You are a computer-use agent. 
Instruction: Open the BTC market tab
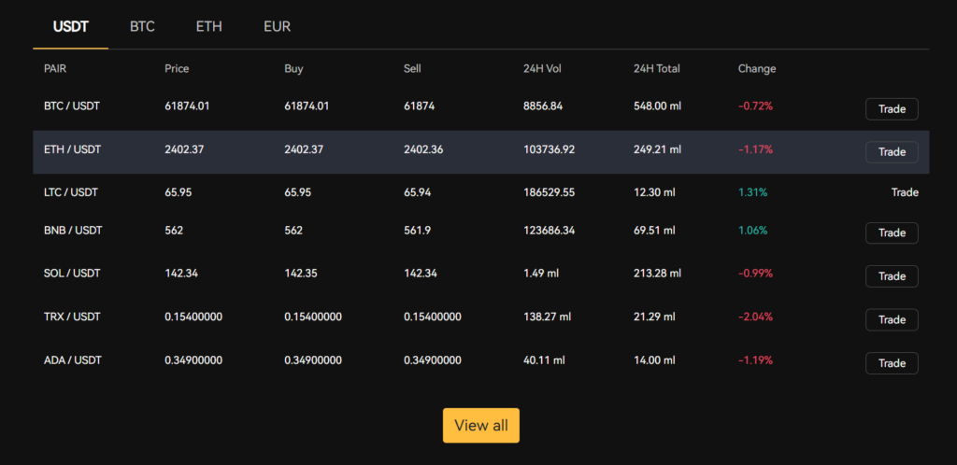tap(142, 26)
